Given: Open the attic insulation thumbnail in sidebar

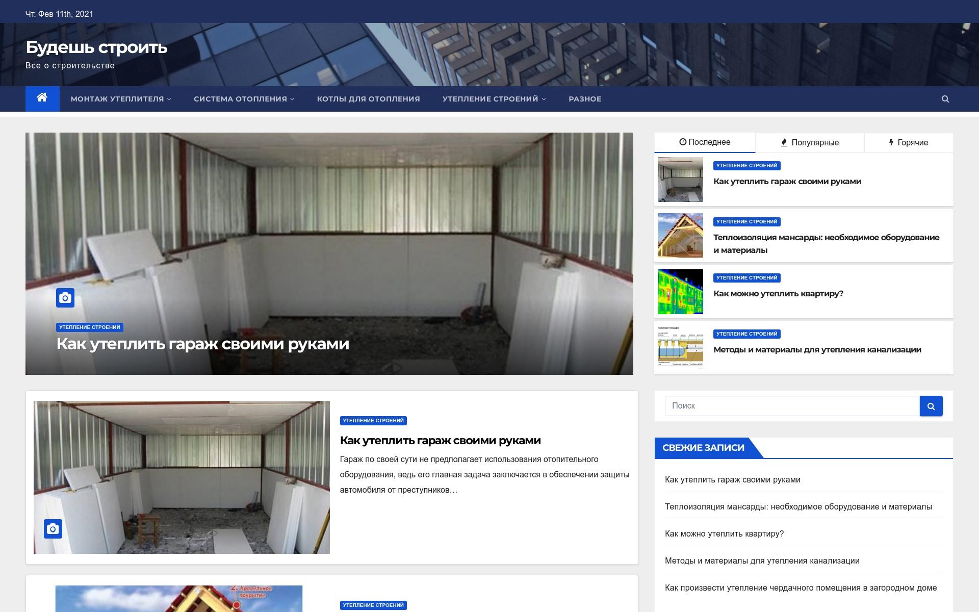Looking at the screenshot, I should [x=680, y=236].
